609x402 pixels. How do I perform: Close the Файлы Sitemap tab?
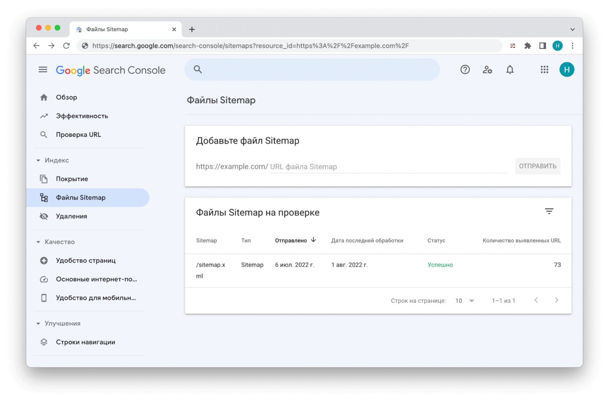[x=174, y=30]
